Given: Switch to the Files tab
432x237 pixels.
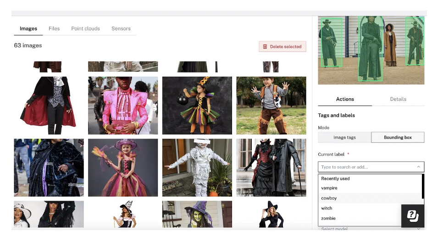Looking at the screenshot, I should point(54,28).
